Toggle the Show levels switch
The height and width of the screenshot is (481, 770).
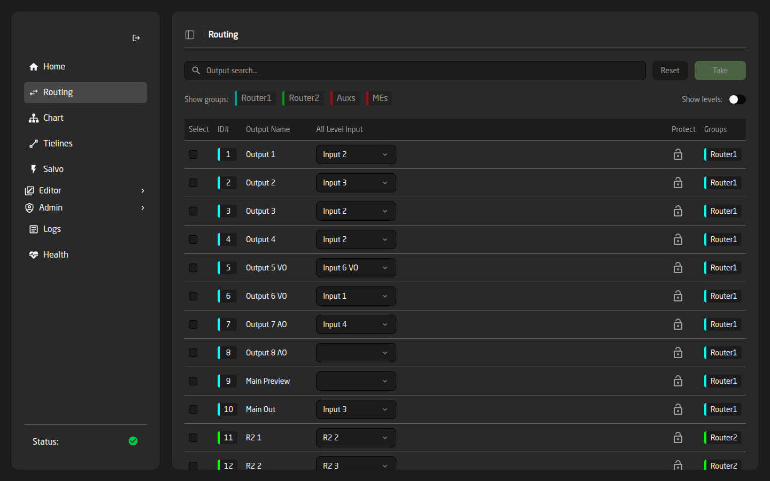[737, 99]
